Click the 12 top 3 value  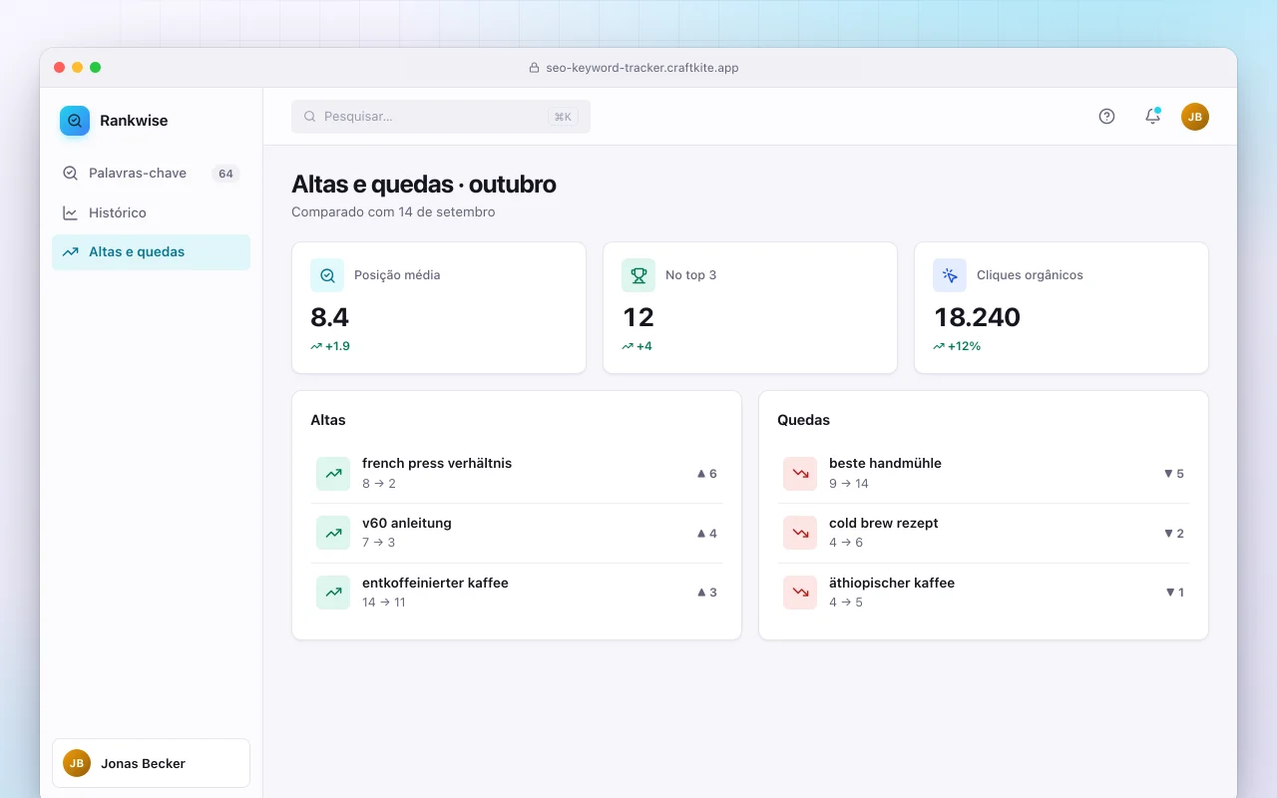click(638, 317)
